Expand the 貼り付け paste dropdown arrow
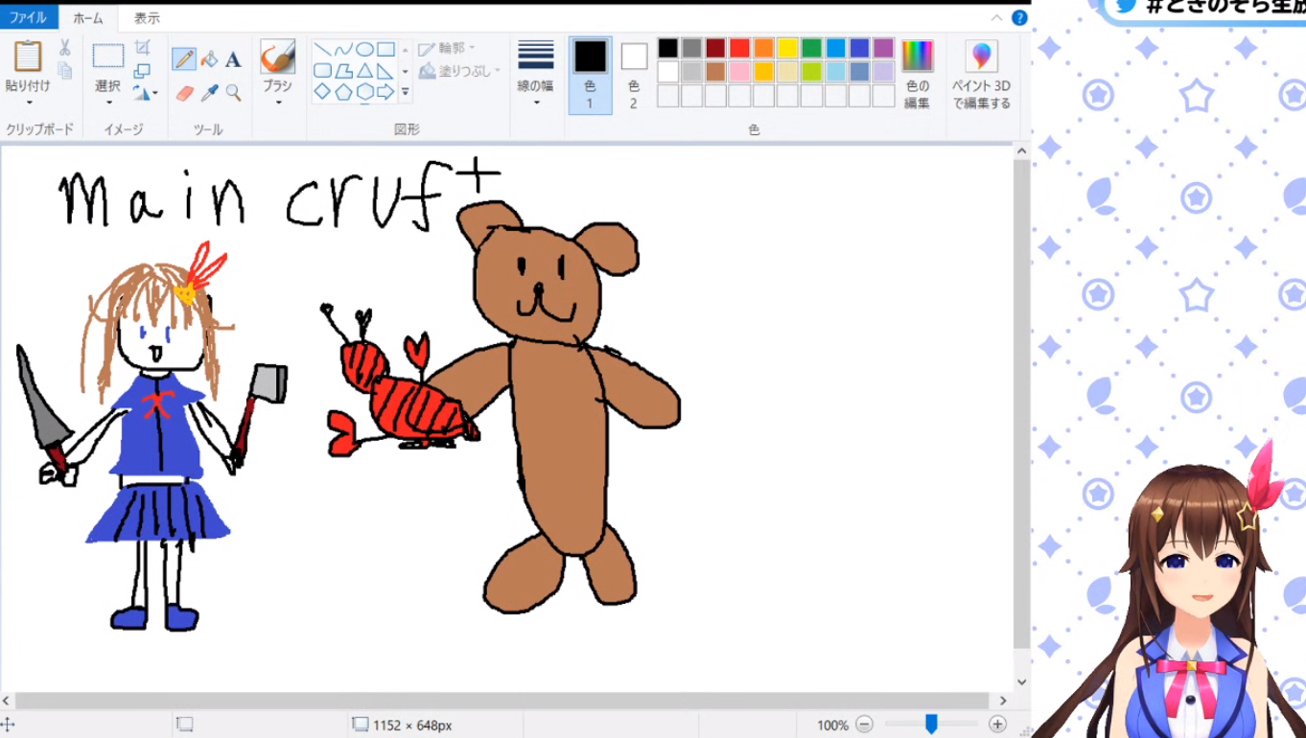Image resolution: width=1306 pixels, height=738 pixels. (28, 103)
